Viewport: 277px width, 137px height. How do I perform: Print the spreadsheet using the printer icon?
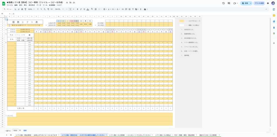coord(22,9)
